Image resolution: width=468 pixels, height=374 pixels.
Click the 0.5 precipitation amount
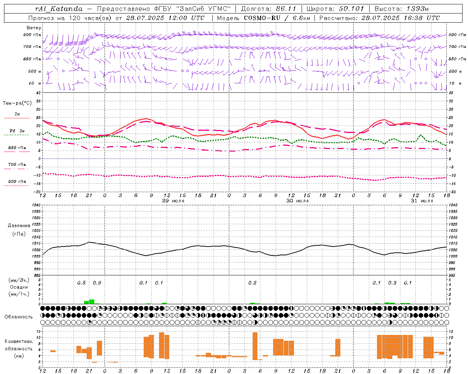81,283
